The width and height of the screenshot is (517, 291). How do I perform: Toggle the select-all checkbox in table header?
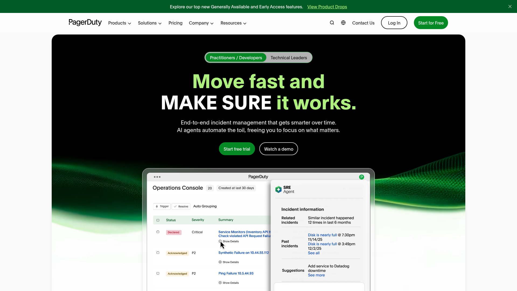coord(158,220)
